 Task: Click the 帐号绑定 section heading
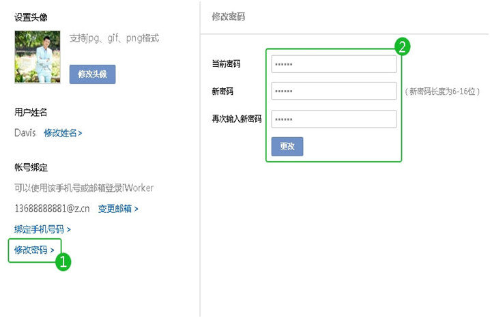point(31,167)
